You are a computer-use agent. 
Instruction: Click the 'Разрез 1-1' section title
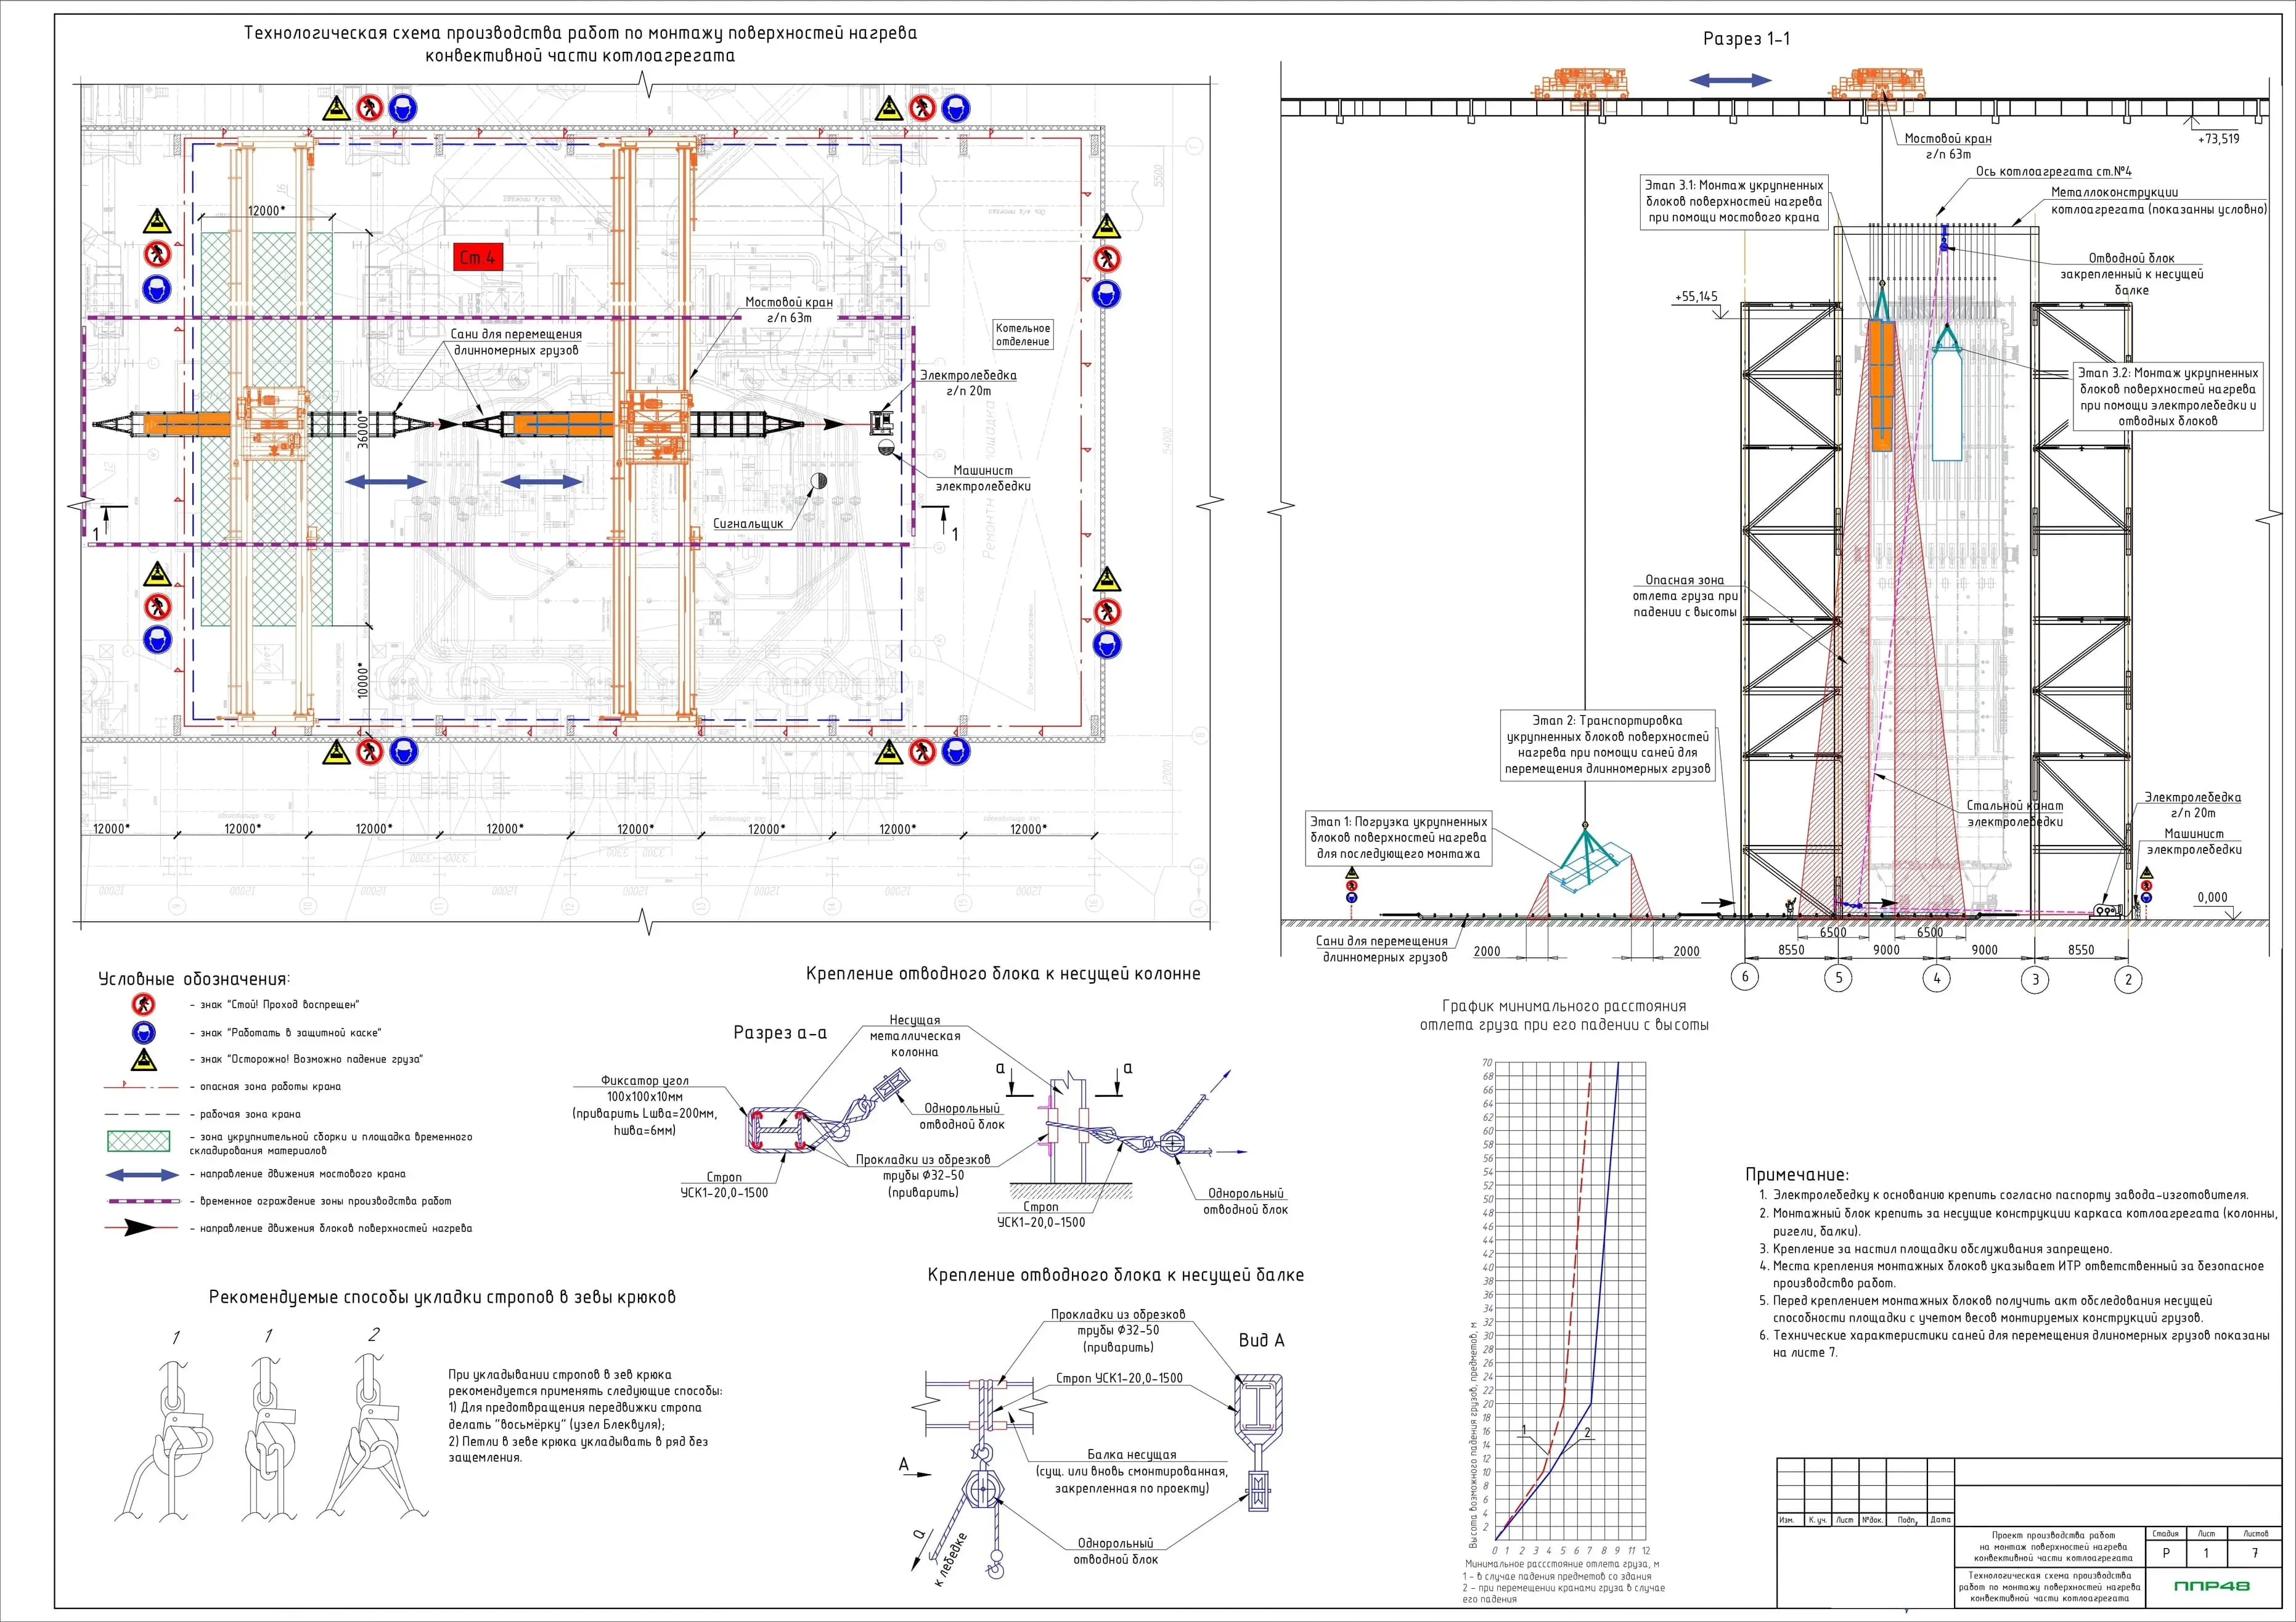coord(1746,39)
